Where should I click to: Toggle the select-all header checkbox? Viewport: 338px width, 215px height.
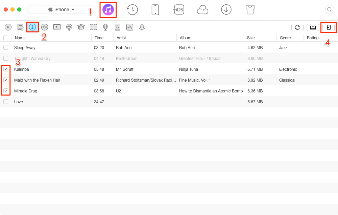click(6, 38)
